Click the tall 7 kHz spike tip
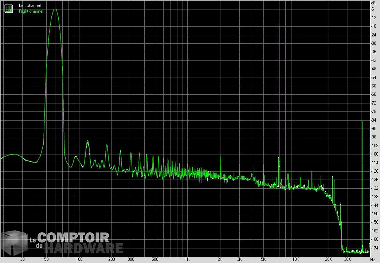380x263 pixels. (x=279, y=27)
